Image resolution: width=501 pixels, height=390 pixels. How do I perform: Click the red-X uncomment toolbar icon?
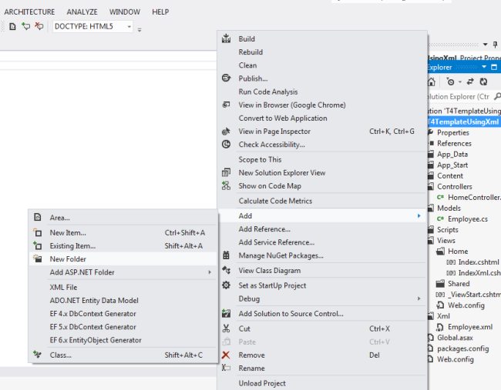39,26
